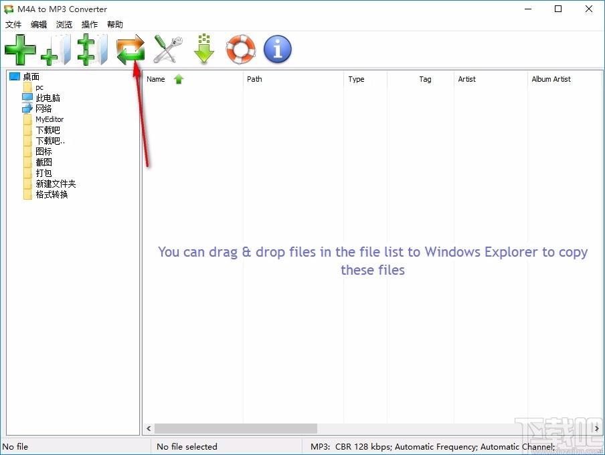Select the 打包 folder
Viewport: 605px width, 455px height.
pos(44,173)
